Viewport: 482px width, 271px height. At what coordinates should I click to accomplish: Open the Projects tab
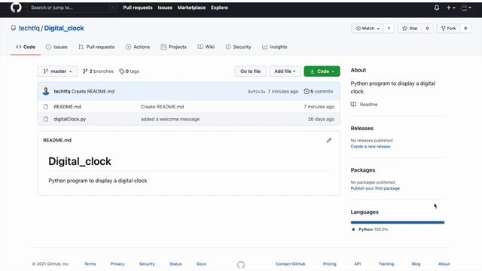pos(174,47)
